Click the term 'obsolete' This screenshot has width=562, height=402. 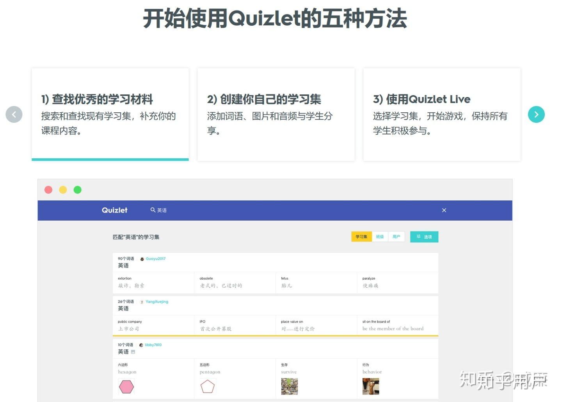(x=206, y=278)
